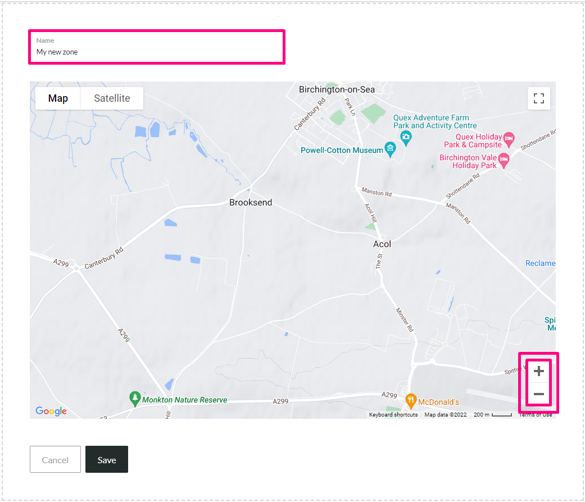Click Birchington Vale Holiday Park label
585x502 pixels.
[x=468, y=161]
